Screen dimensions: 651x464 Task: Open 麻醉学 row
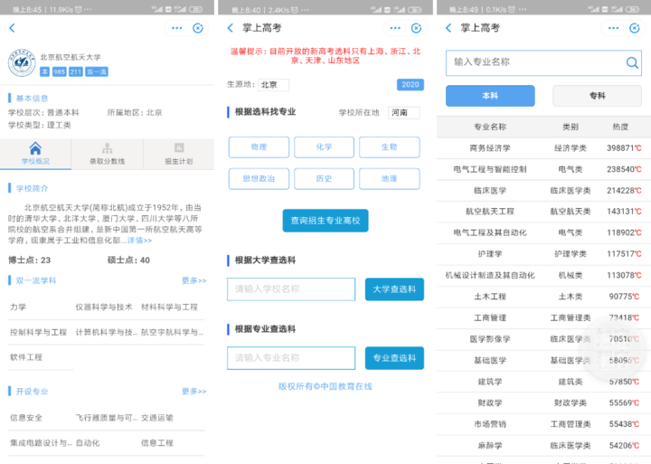coord(543,446)
